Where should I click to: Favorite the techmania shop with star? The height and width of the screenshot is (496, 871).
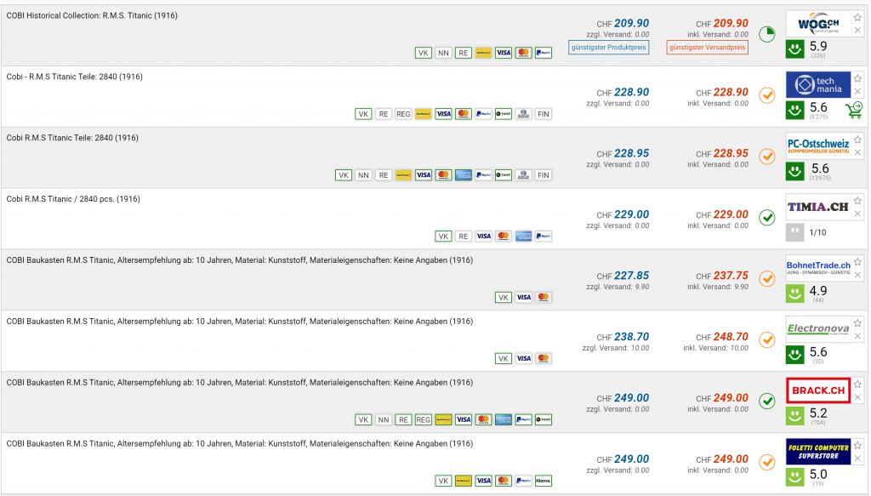[857, 79]
